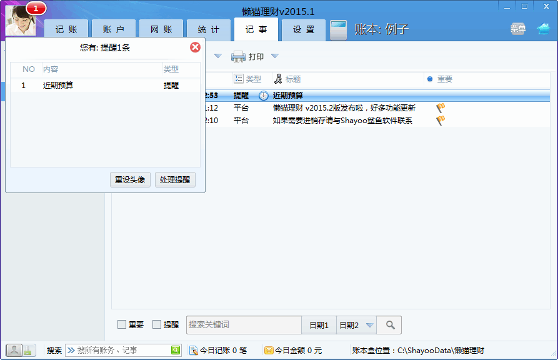Click the 账本盒位置 path in status bar
This screenshot has width=558, height=360.
(418, 351)
